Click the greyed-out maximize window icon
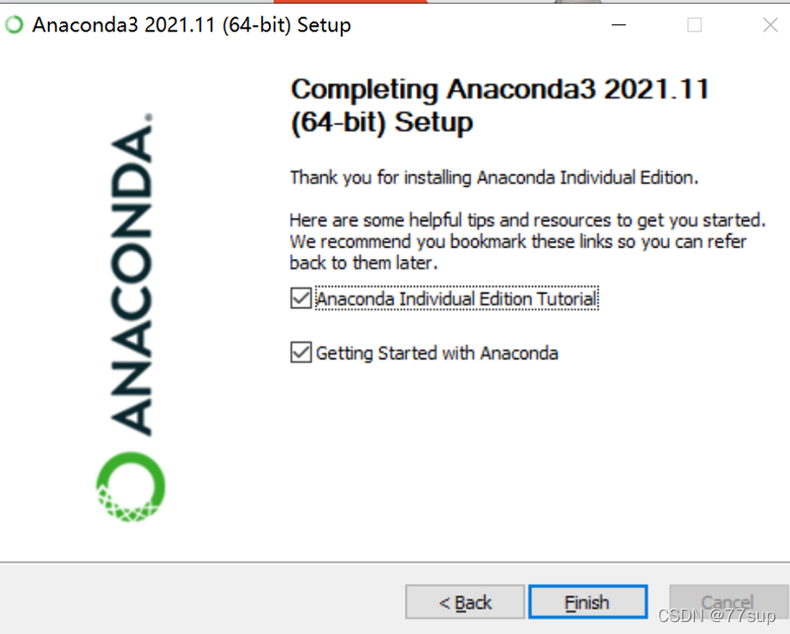 695,25
